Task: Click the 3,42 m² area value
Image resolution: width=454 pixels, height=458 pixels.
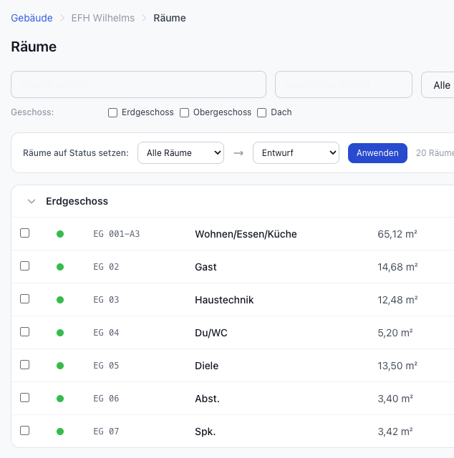Action: point(395,432)
